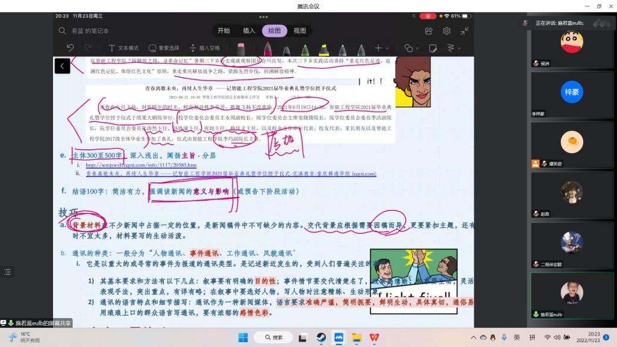Toggle 插入空格 insert space mode
Screen dimensions: 617x347
pos(204,48)
